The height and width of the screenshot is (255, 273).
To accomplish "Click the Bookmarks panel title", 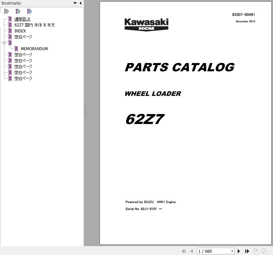I will (x=11, y=3).
